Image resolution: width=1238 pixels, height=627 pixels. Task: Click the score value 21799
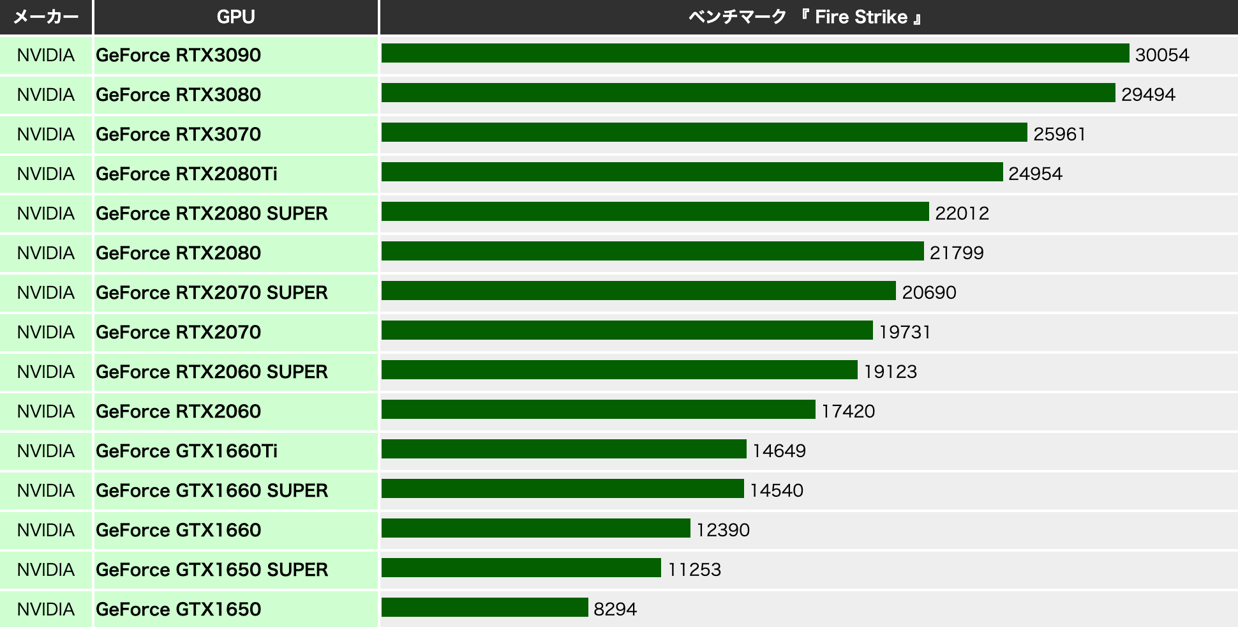(x=956, y=253)
